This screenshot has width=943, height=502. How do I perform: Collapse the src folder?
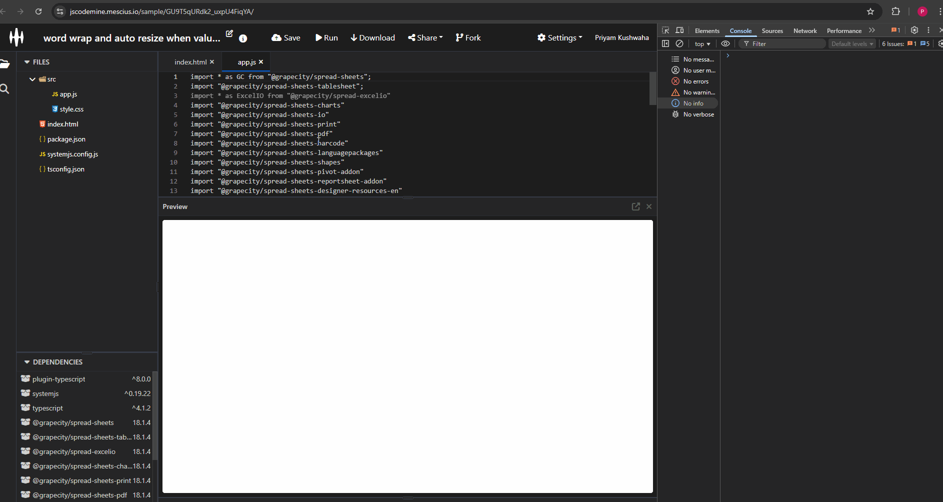click(32, 79)
